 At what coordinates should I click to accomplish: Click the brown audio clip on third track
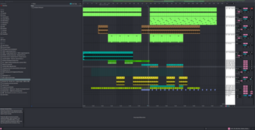[x=103, y=29]
